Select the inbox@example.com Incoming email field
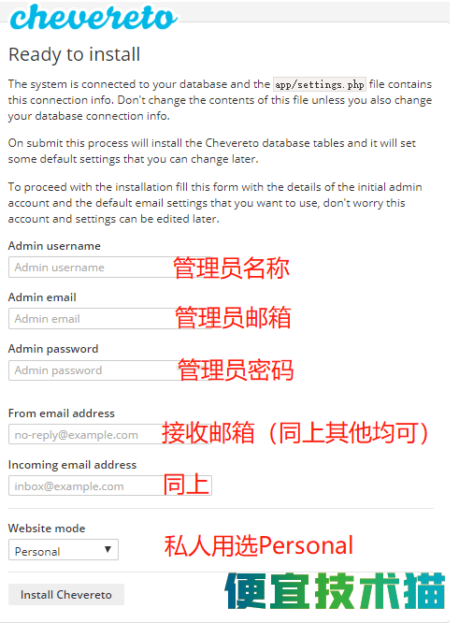Viewport: 459px width, 623px height. (110, 485)
